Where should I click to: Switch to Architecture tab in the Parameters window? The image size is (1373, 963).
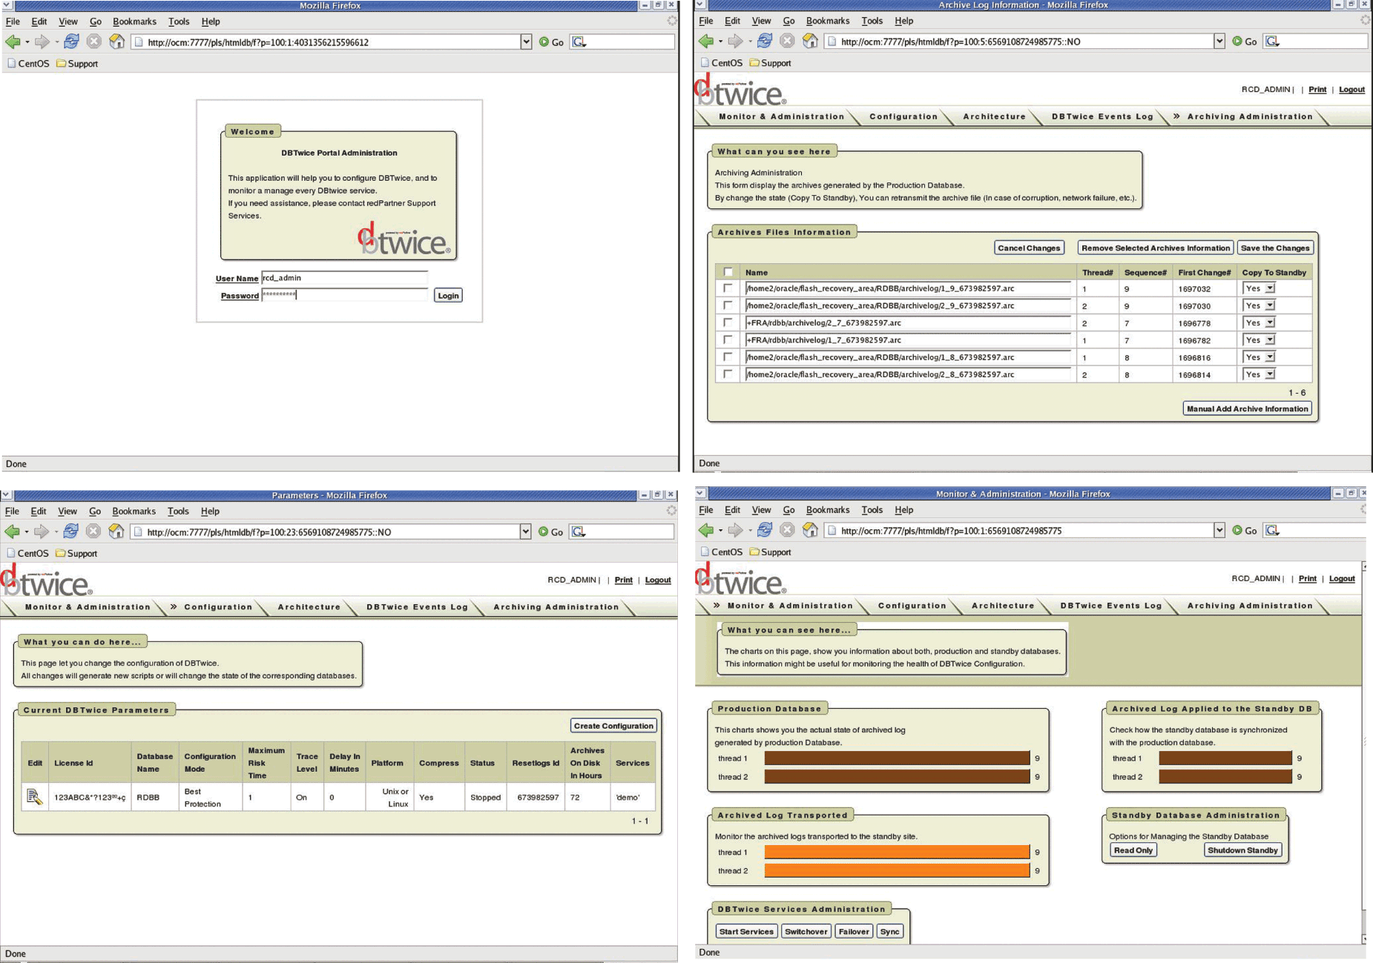pos(309,606)
